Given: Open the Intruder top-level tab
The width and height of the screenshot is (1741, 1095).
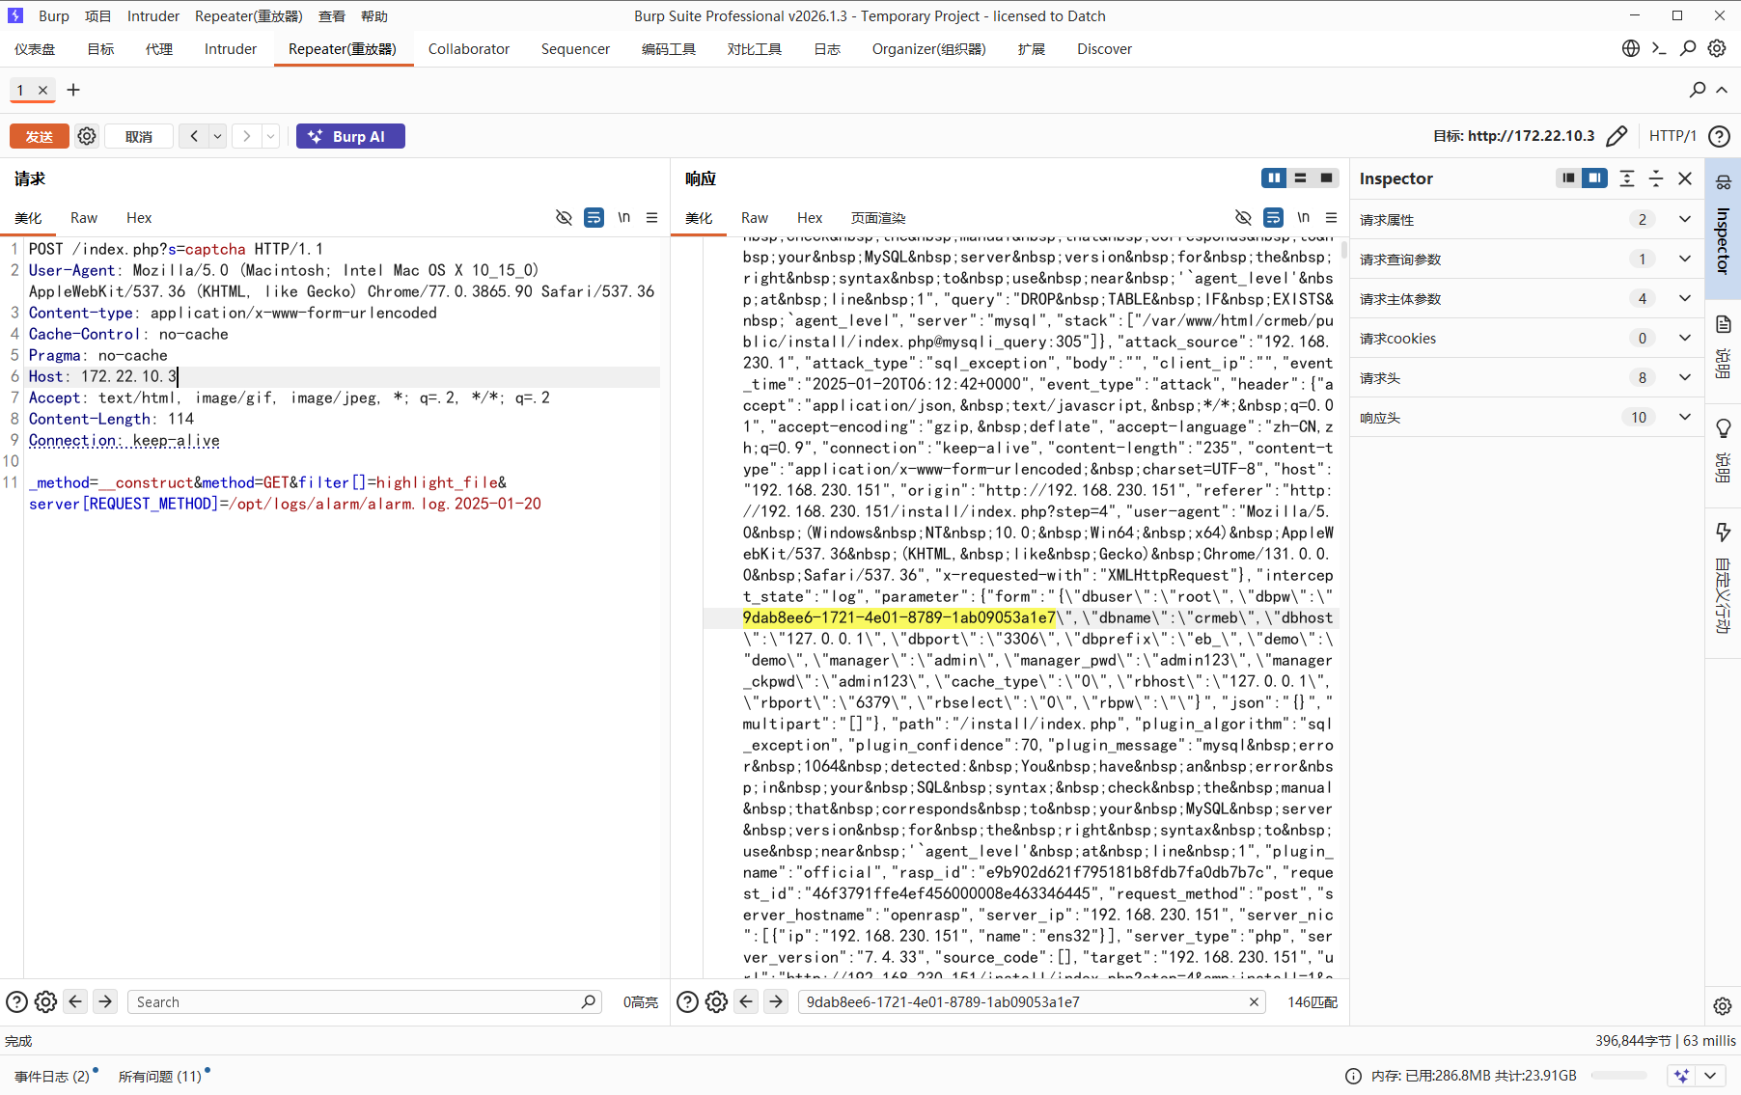Looking at the screenshot, I should [231, 49].
